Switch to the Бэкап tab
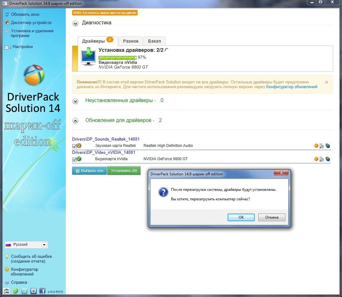The image size is (342, 297). [x=155, y=41]
